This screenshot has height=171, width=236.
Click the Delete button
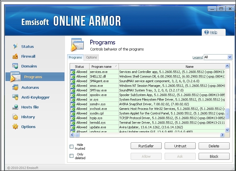tap(214, 146)
